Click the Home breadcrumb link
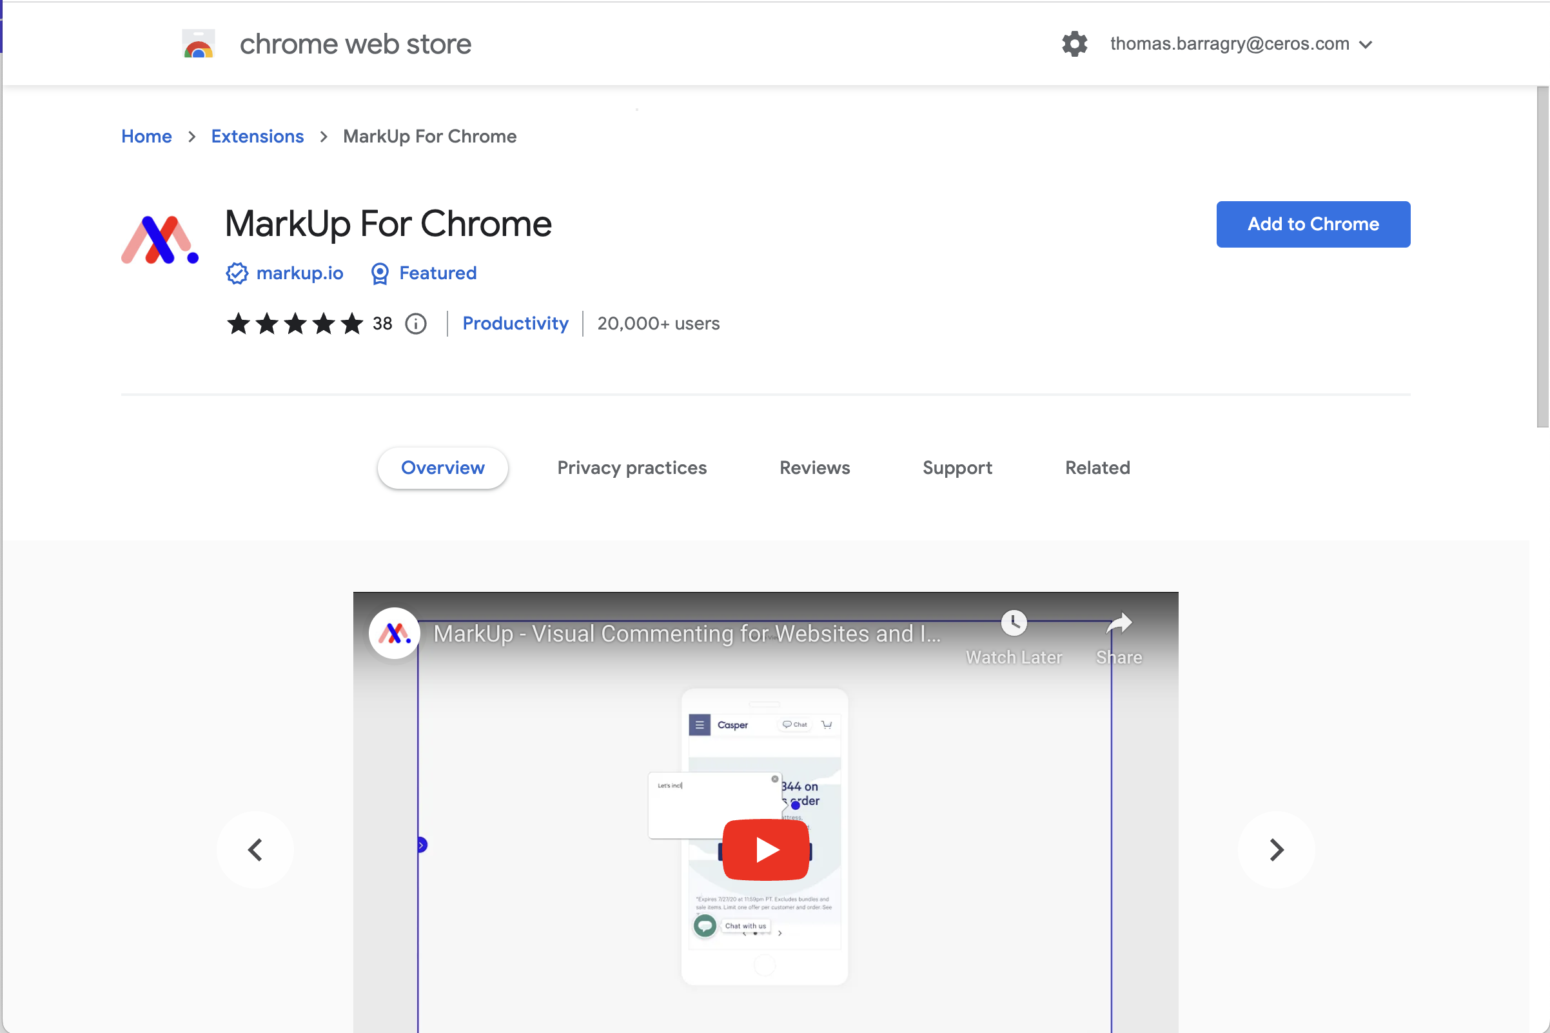This screenshot has width=1550, height=1033. 146,136
